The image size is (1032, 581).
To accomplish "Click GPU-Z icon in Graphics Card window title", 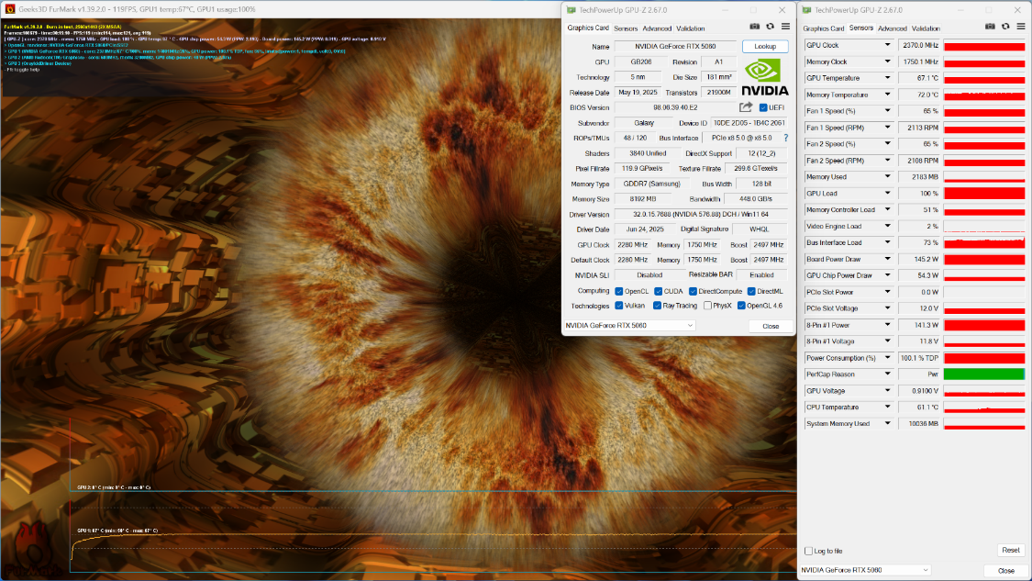I will [x=571, y=10].
